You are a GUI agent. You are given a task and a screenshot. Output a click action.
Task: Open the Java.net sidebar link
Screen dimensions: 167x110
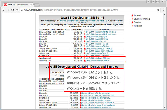click(x=137, y=15)
